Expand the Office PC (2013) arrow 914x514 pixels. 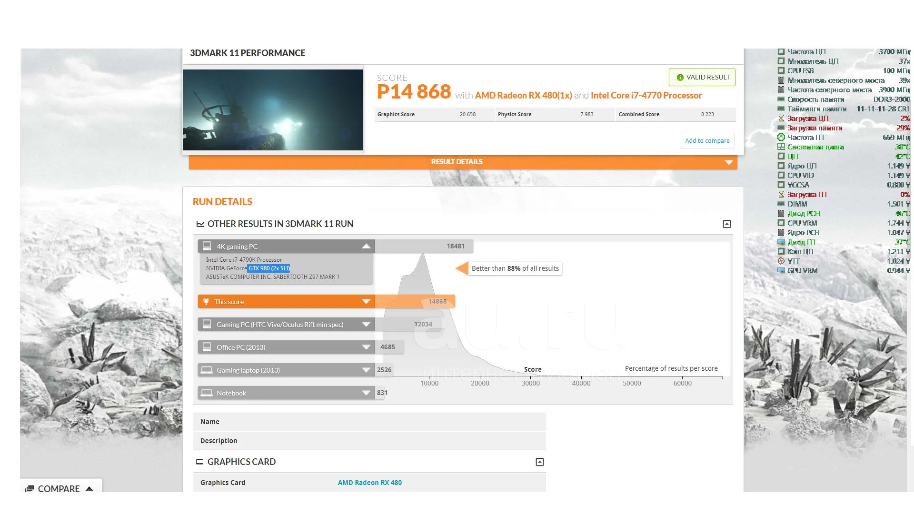point(366,347)
